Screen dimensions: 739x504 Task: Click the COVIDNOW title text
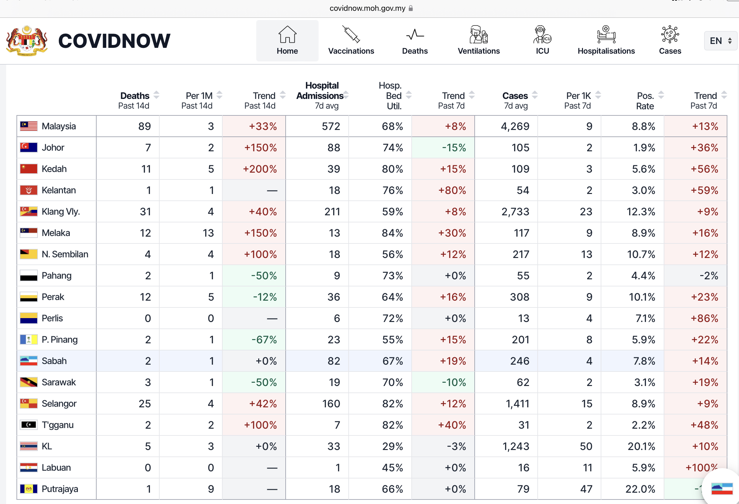114,41
